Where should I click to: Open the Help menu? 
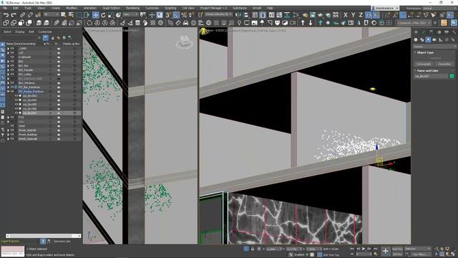270,8
